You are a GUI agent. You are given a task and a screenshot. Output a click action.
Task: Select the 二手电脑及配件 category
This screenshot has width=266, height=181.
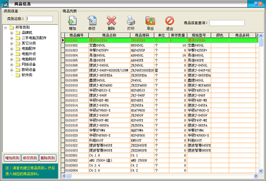(x=34, y=38)
